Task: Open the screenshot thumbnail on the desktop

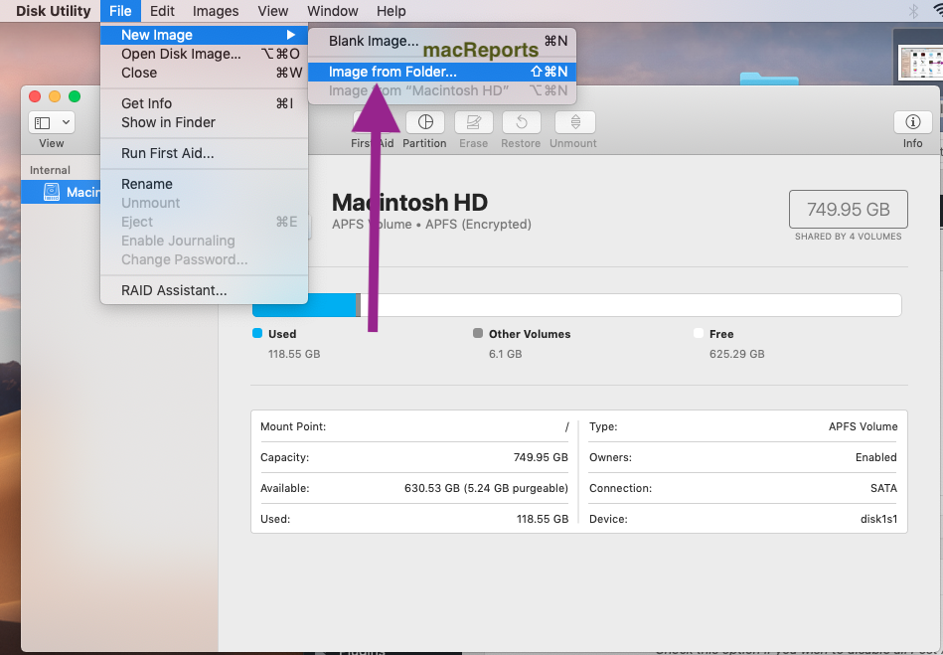Action: [x=919, y=63]
